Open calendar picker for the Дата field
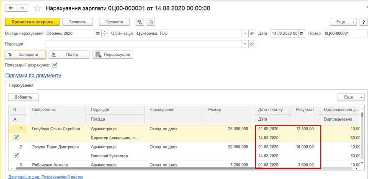 click(301, 33)
